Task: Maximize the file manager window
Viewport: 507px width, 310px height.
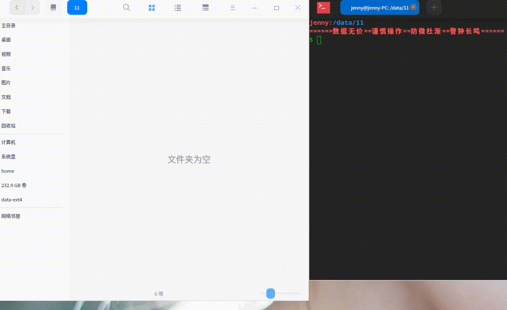Action: point(276,8)
